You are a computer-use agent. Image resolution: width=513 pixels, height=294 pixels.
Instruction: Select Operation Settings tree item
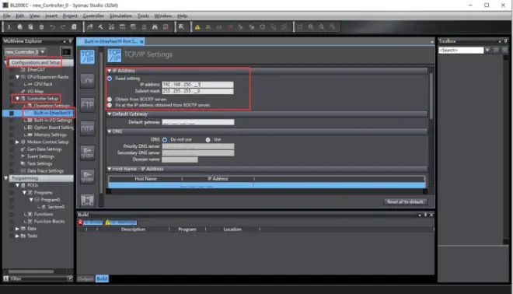pos(52,106)
